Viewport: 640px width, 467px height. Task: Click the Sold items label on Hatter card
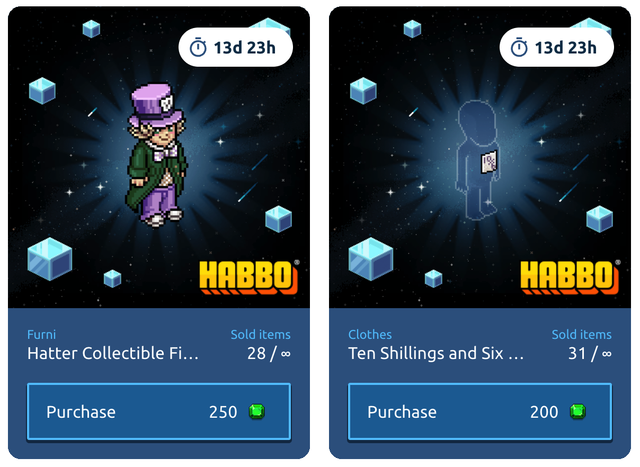[x=261, y=335]
